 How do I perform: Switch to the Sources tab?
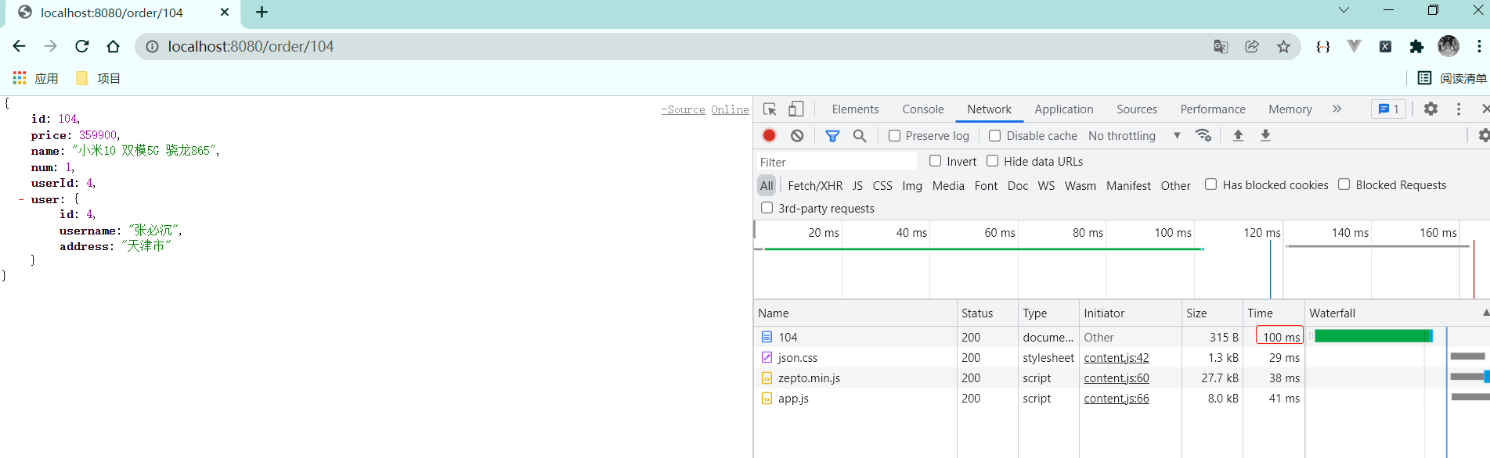coord(1137,109)
